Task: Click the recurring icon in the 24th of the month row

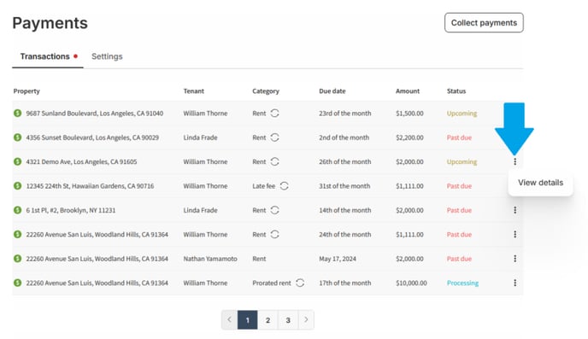Action: pos(274,234)
